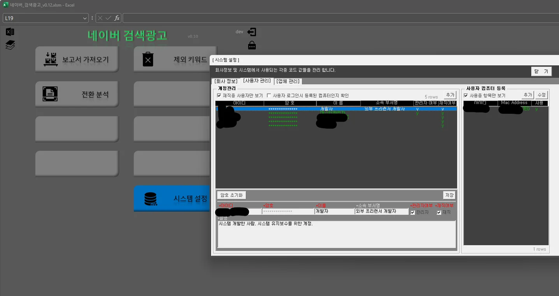Click the 1 rows count label
Image resolution: width=559 pixels, height=296 pixels.
[540, 249]
